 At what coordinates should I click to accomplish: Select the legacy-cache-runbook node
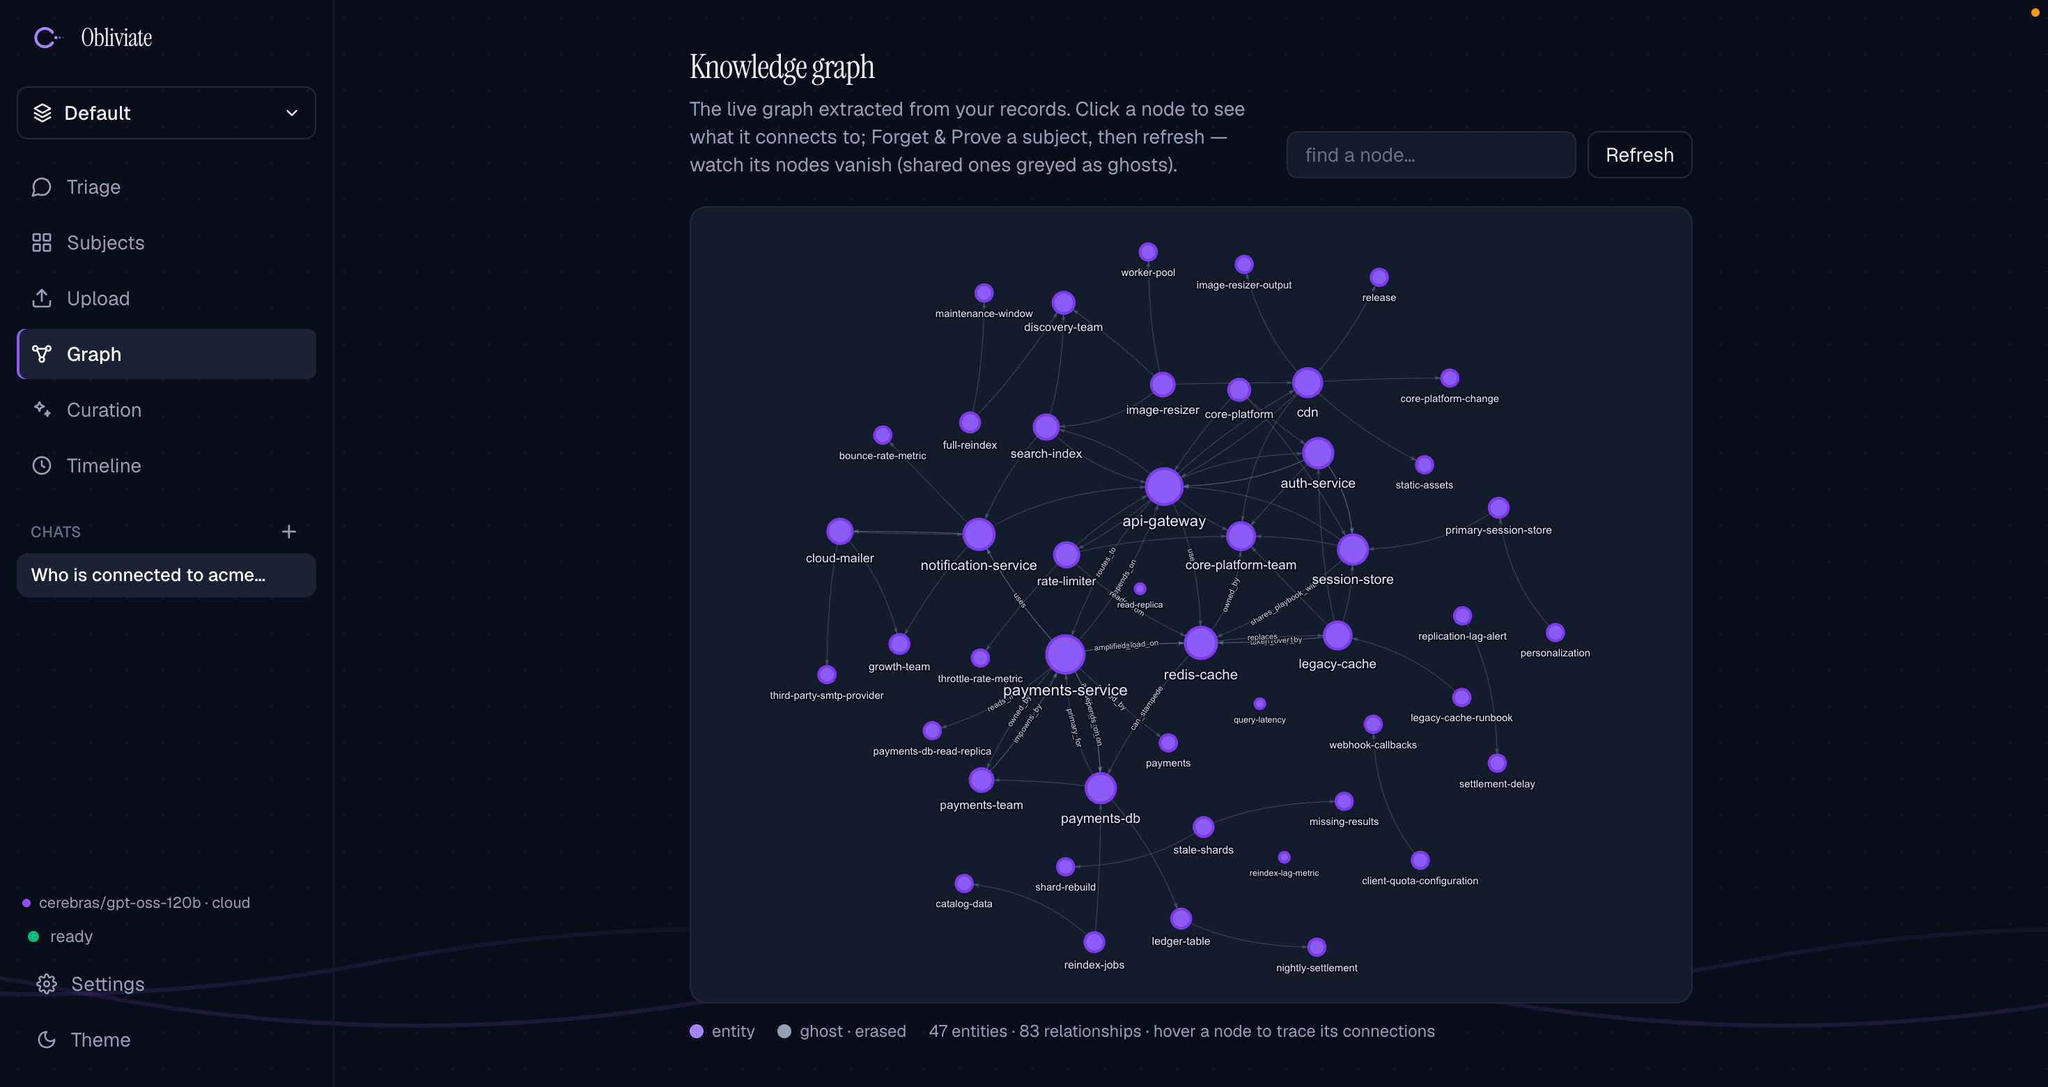pyautogui.click(x=1461, y=697)
